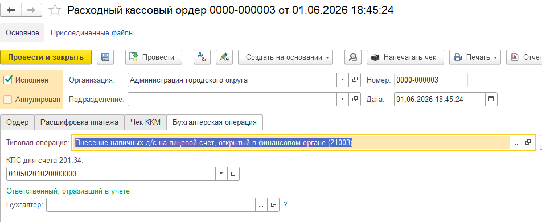542x222 pixels.
Task: Choose Бухгалтер via ellipsis button
Action: [x=261, y=205]
